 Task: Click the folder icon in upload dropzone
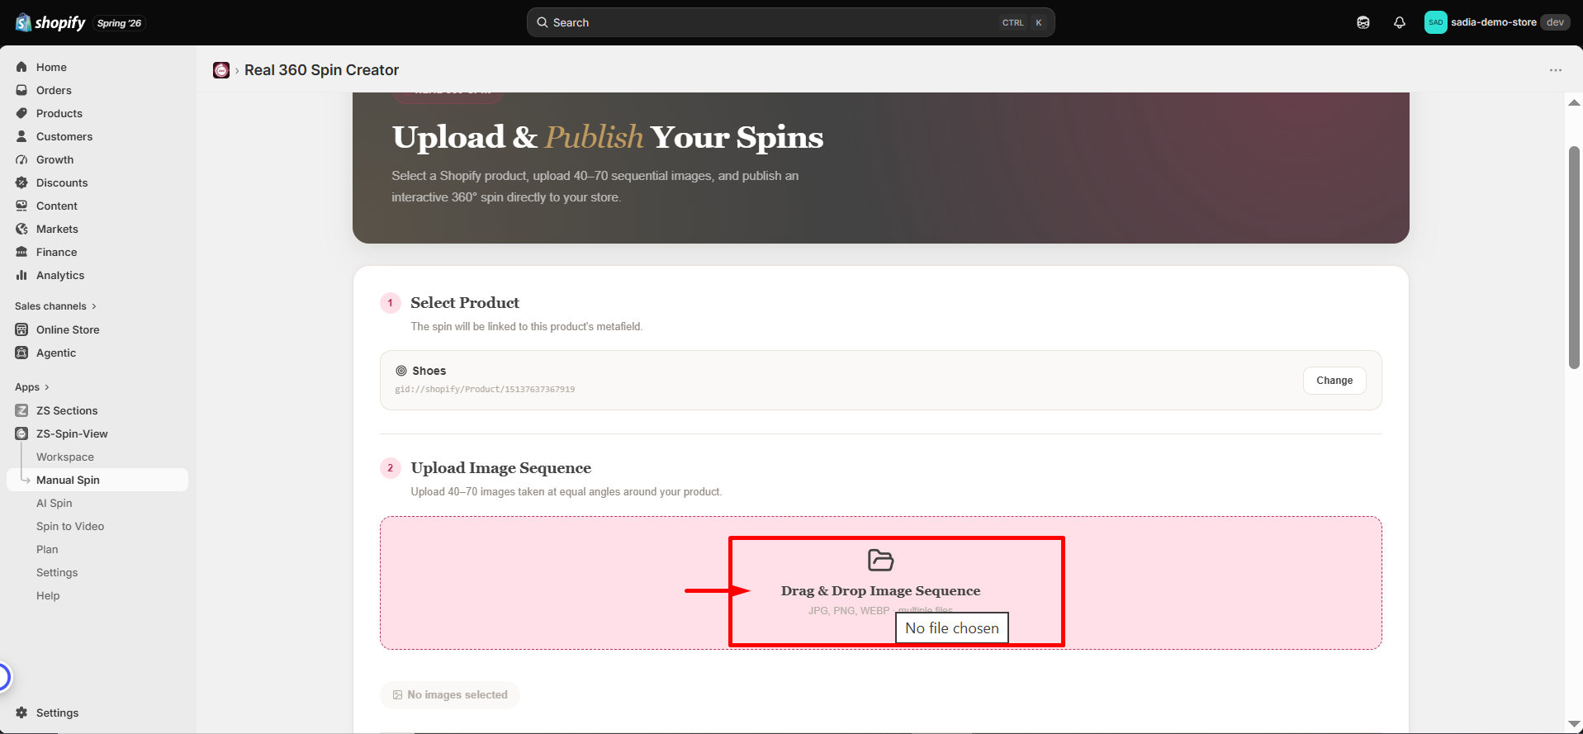[880, 560]
